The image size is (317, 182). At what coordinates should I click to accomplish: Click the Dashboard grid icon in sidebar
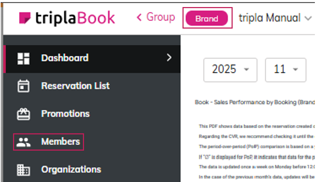pos(23,59)
